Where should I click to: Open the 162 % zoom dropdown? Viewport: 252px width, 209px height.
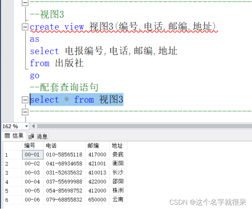[26, 127]
